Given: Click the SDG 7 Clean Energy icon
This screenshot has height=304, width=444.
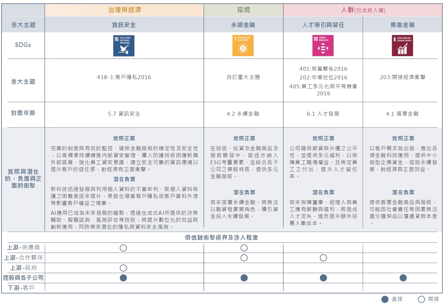Looking at the screenshot, I should (x=243, y=46).
